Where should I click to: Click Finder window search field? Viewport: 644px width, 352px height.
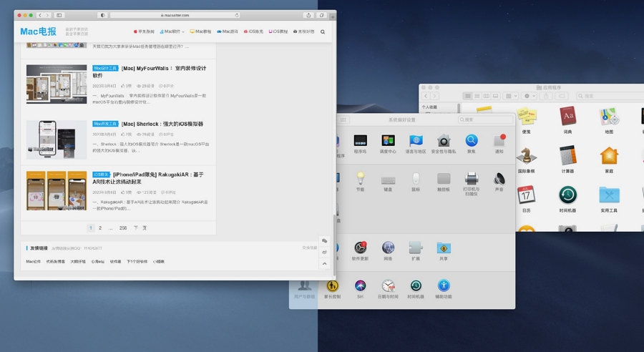[x=610, y=96]
